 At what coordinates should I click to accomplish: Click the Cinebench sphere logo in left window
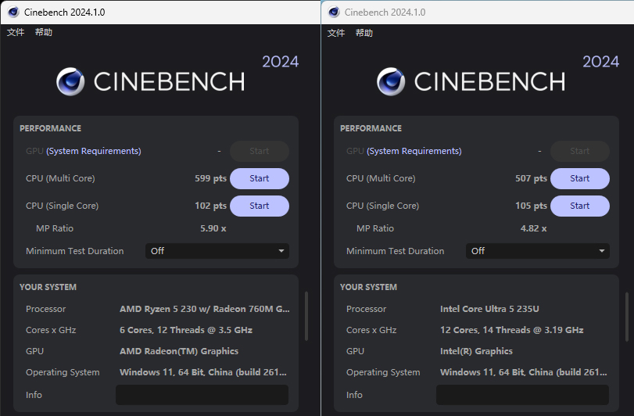(x=70, y=81)
